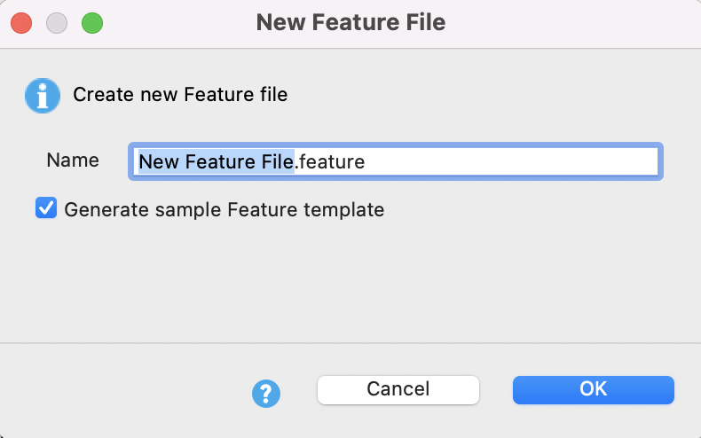
Task: Click the blue information icon
Action: 42,95
